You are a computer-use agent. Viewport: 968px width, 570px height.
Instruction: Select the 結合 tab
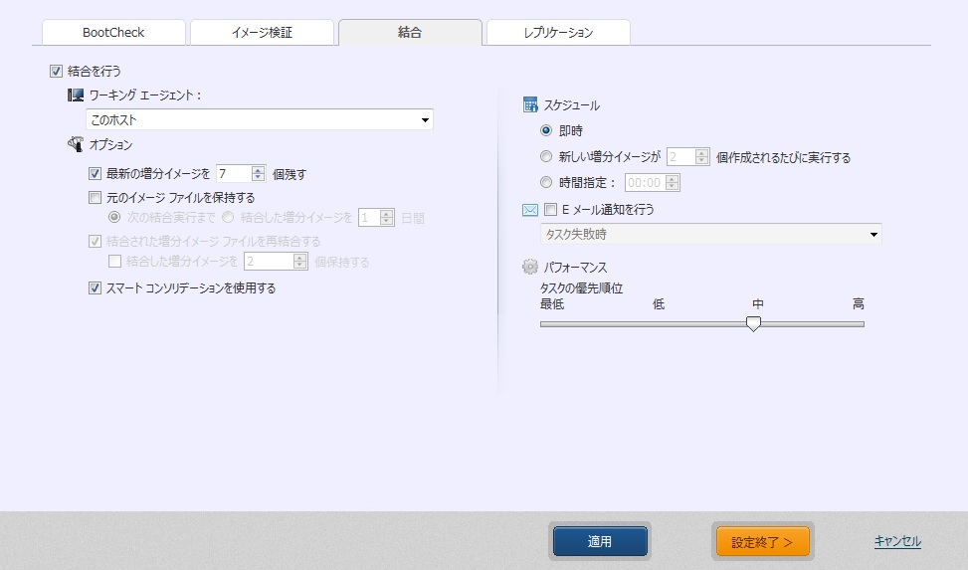410,33
